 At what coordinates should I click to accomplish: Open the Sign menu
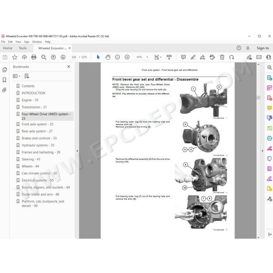27,42
